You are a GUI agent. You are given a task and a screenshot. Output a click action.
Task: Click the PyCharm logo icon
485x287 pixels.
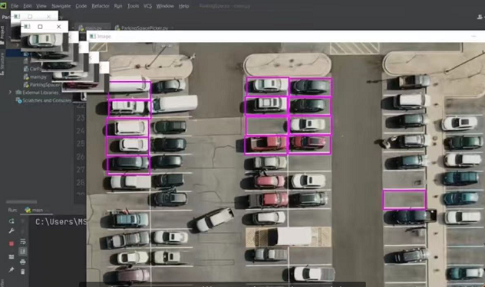coord(3,5)
